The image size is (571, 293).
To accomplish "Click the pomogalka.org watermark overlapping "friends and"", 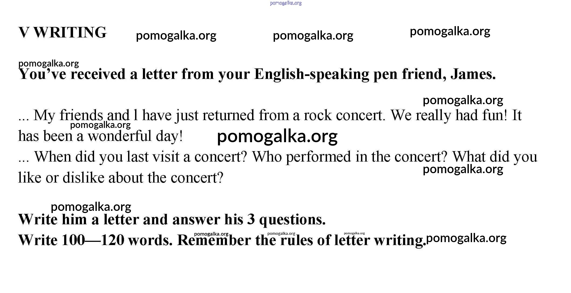I will (x=100, y=125).
